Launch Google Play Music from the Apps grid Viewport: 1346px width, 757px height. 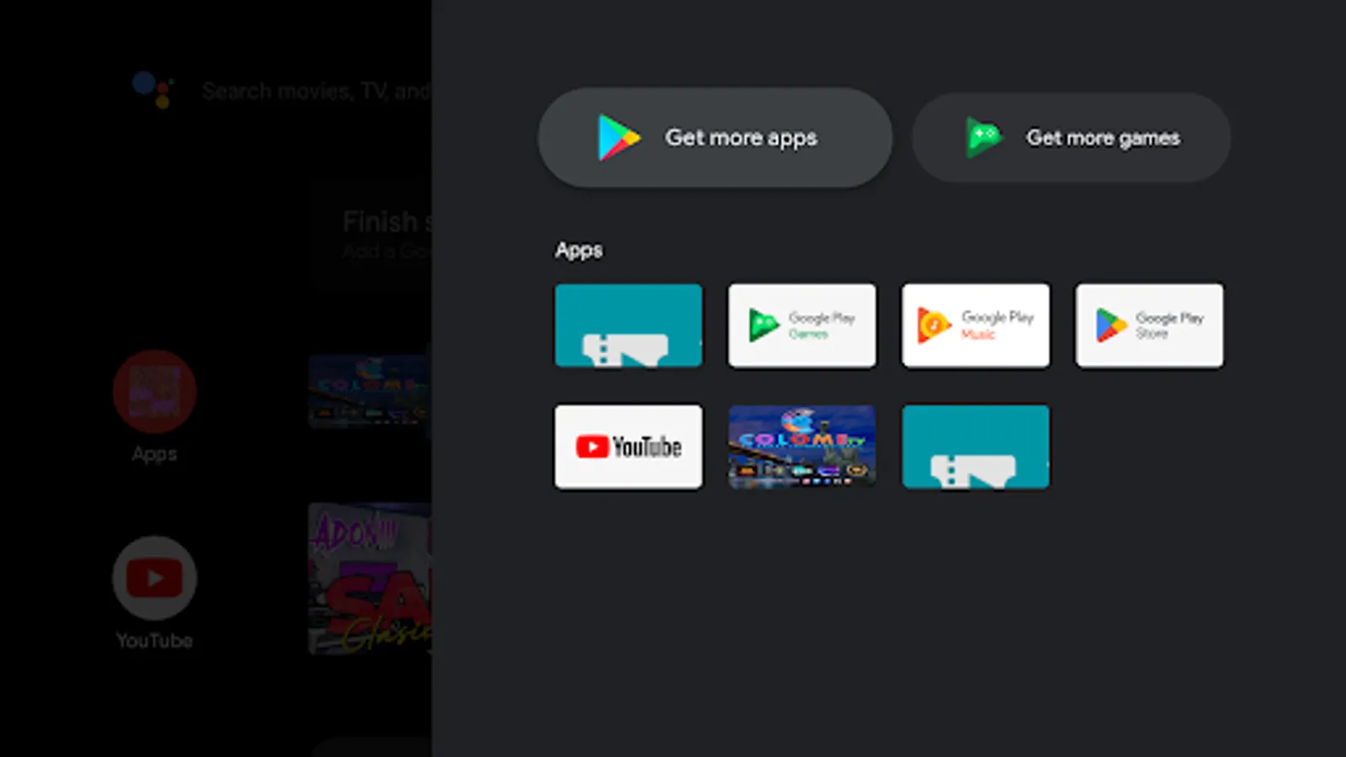[x=976, y=326]
